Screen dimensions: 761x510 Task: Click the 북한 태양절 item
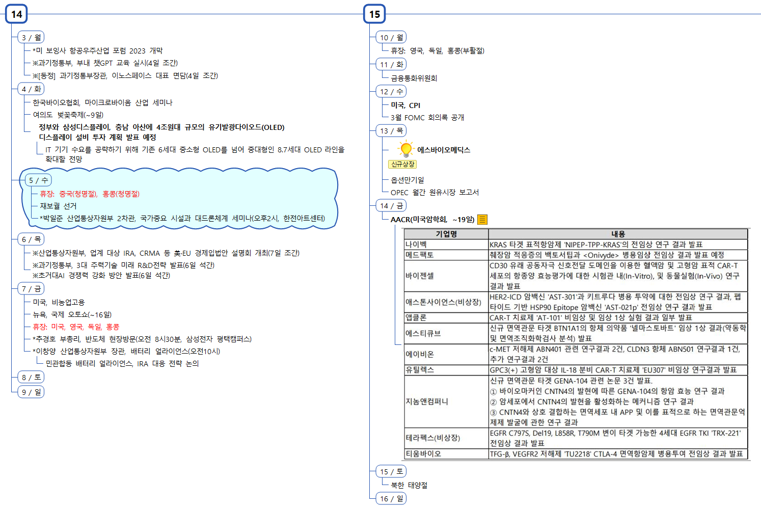pos(409,485)
